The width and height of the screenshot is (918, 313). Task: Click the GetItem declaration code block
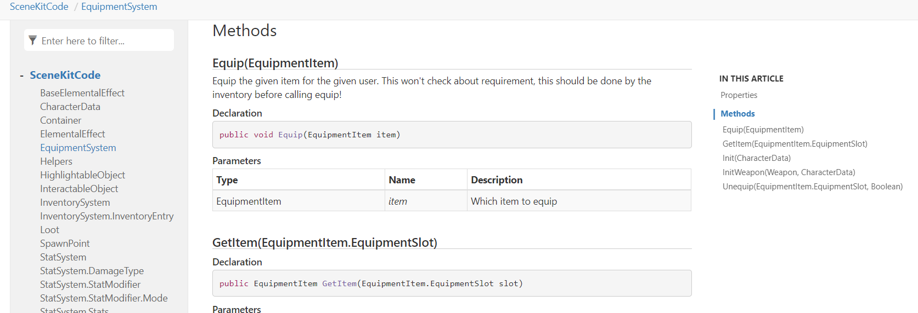452,283
